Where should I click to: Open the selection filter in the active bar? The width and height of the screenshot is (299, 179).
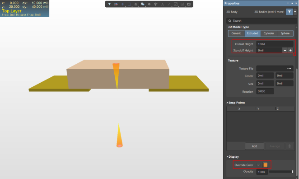pyautogui.click(x=109, y=4)
